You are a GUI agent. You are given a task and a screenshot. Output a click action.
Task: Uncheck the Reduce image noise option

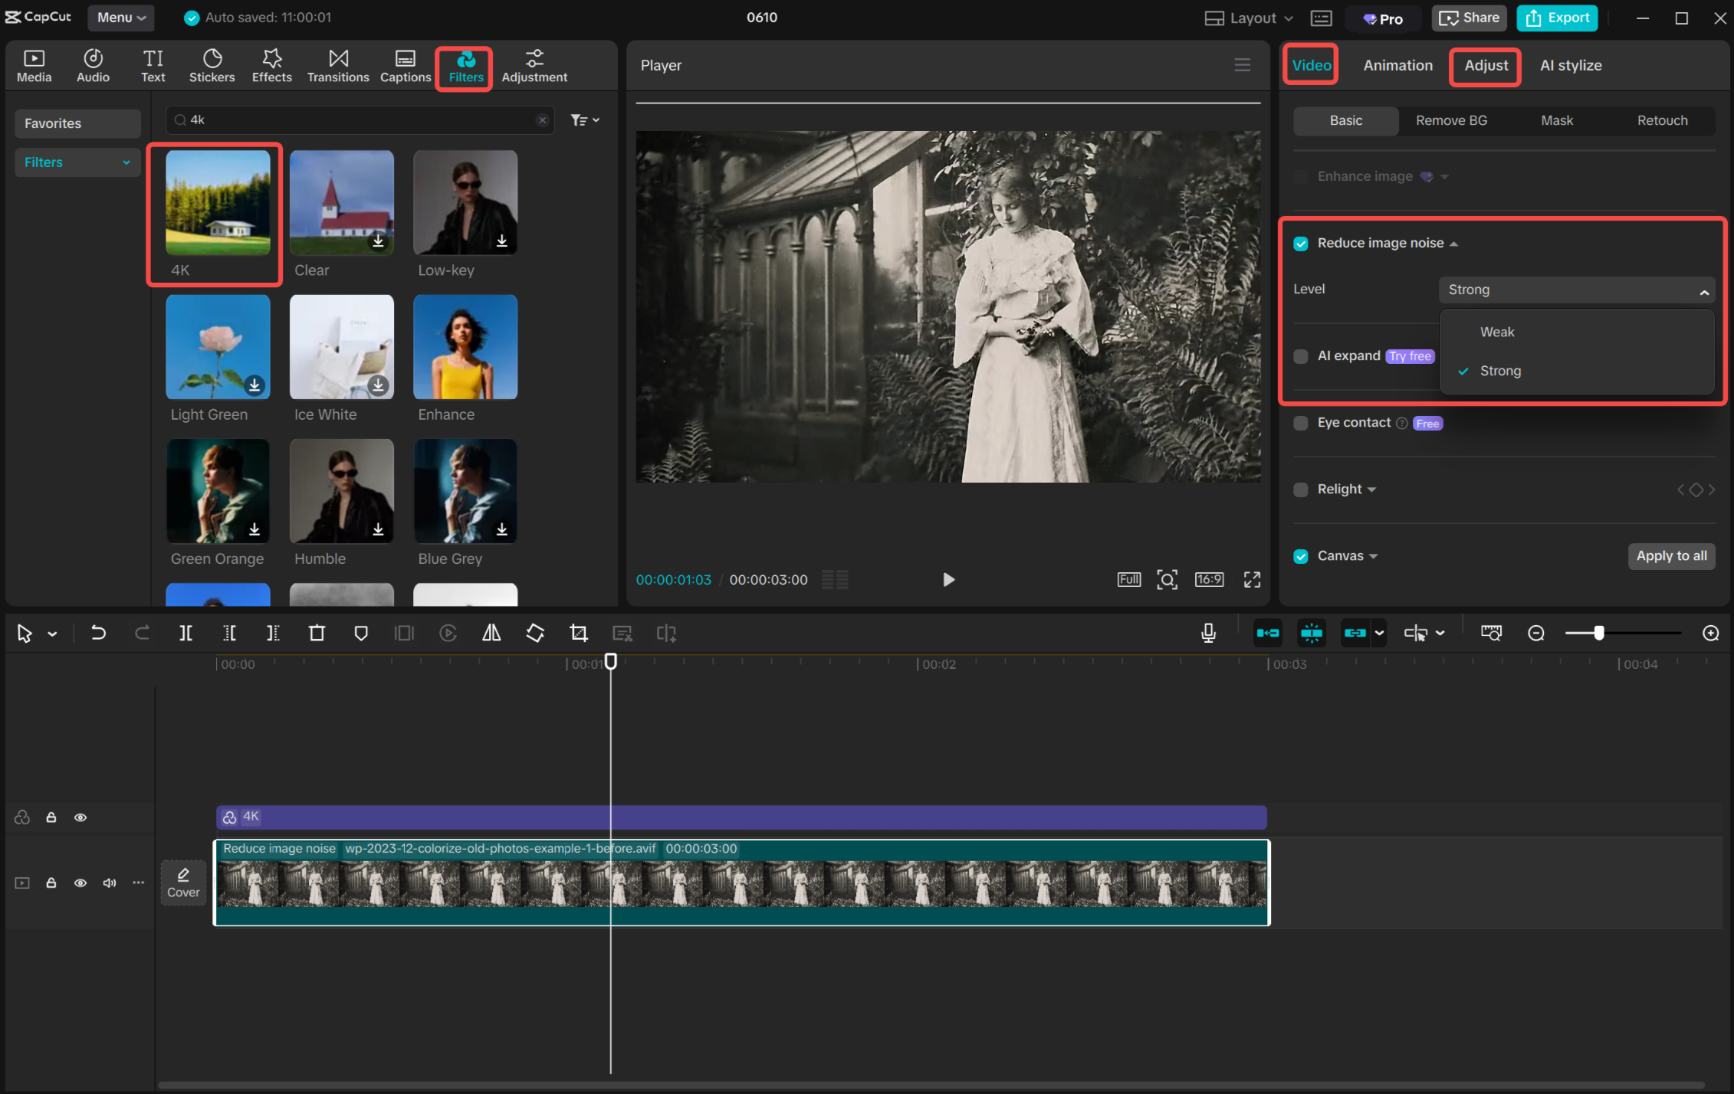tap(1301, 243)
